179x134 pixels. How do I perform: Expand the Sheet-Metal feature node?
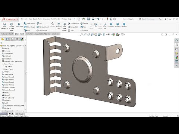tap(1, 74)
